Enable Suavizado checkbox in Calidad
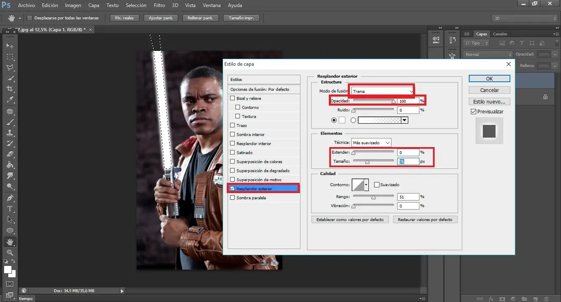Image resolution: width=561 pixels, height=302 pixels. coord(377,185)
